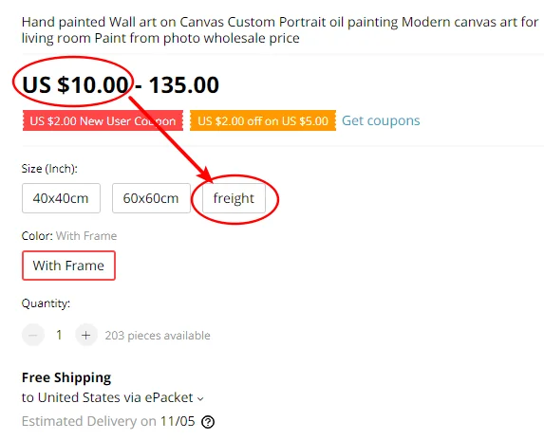
Task: Increase quantity with the plus button
Action: 86,335
